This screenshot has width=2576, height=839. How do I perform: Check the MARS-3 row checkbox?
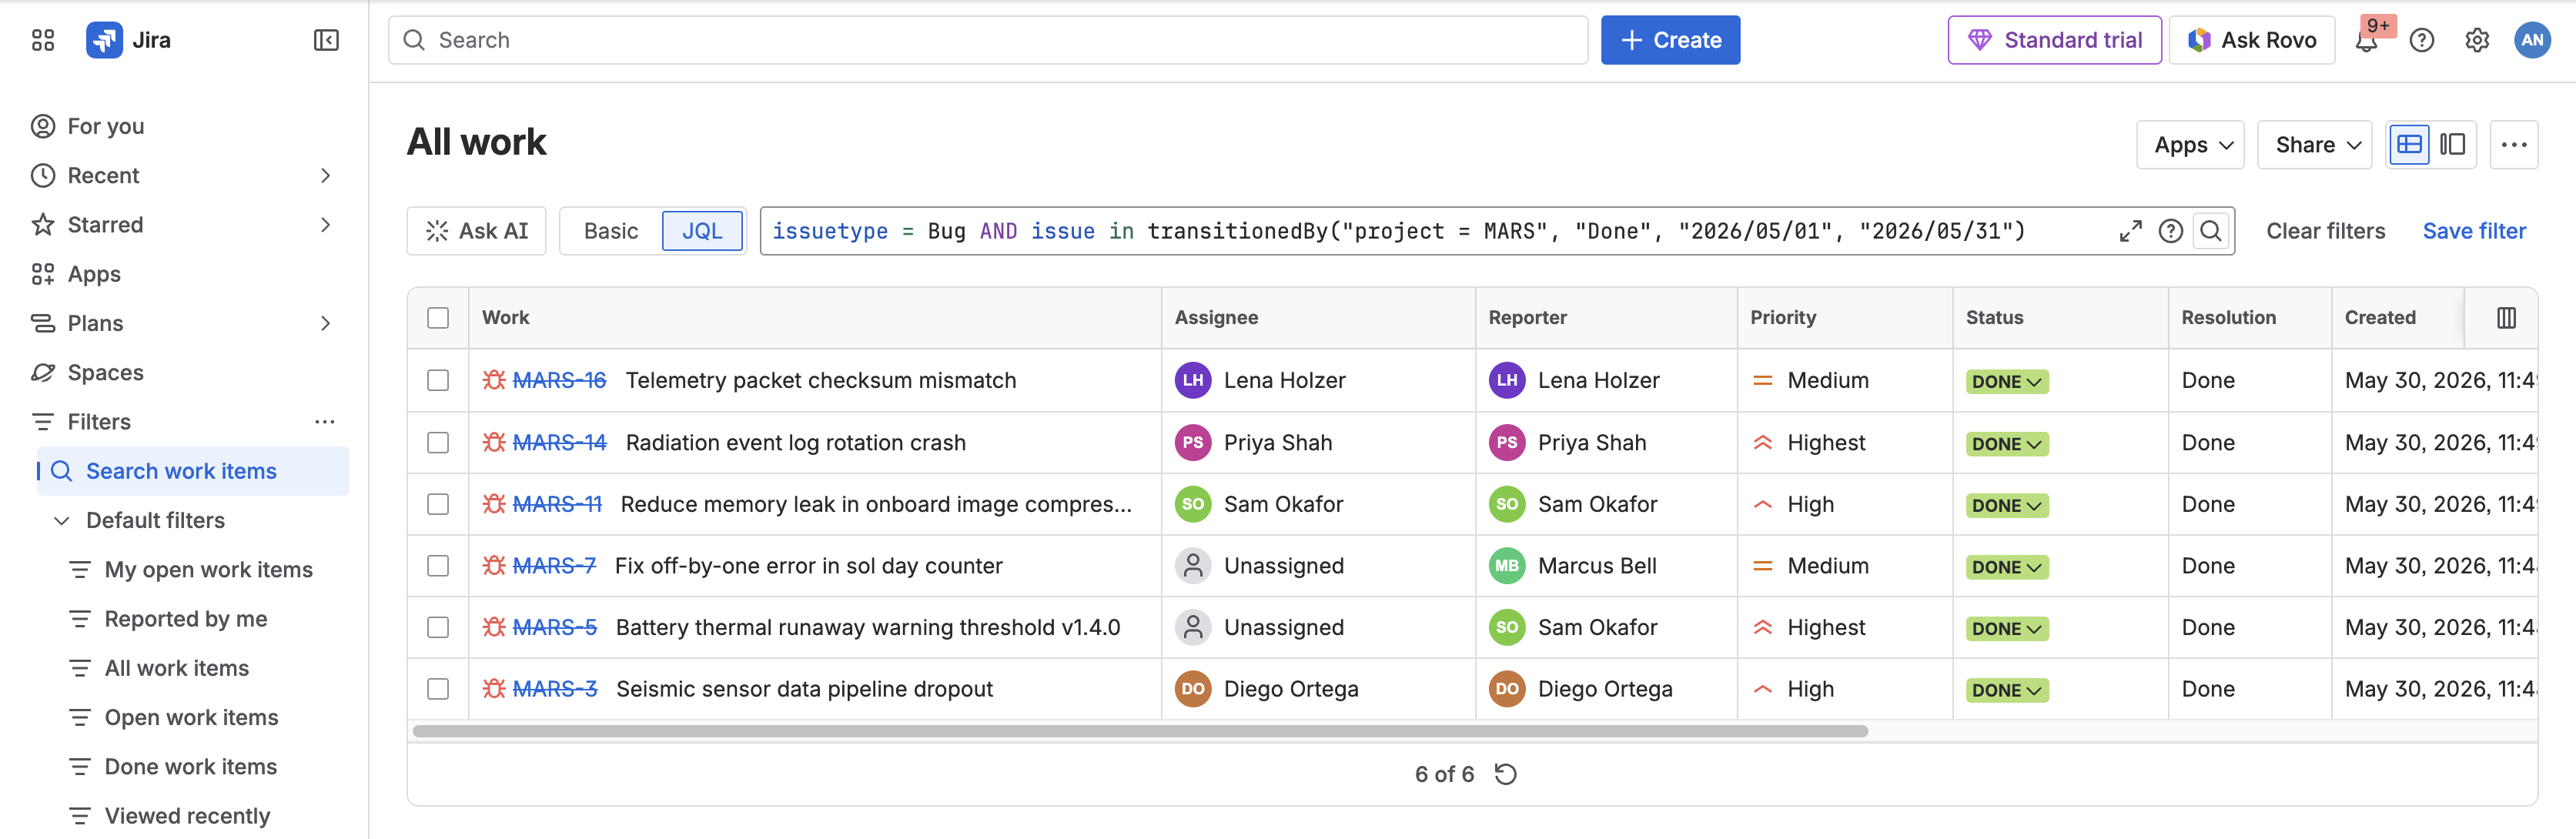(438, 689)
